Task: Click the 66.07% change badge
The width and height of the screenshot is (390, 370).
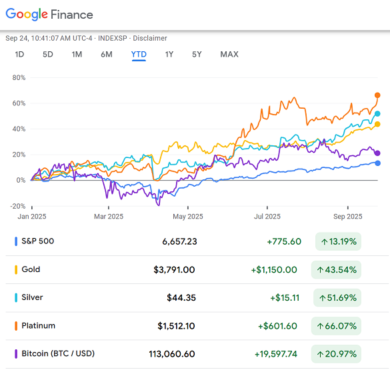Action: tap(336, 326)
